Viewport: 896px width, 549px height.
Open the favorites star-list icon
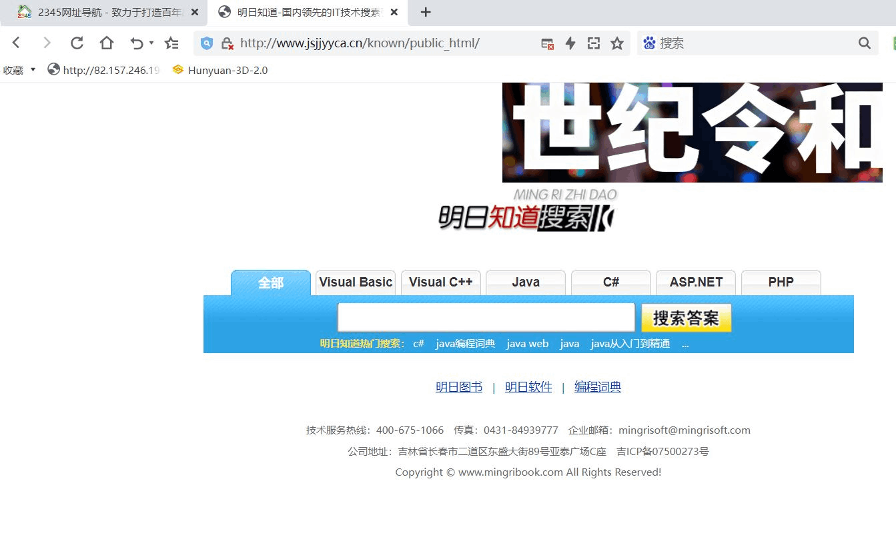coord(171,43)
